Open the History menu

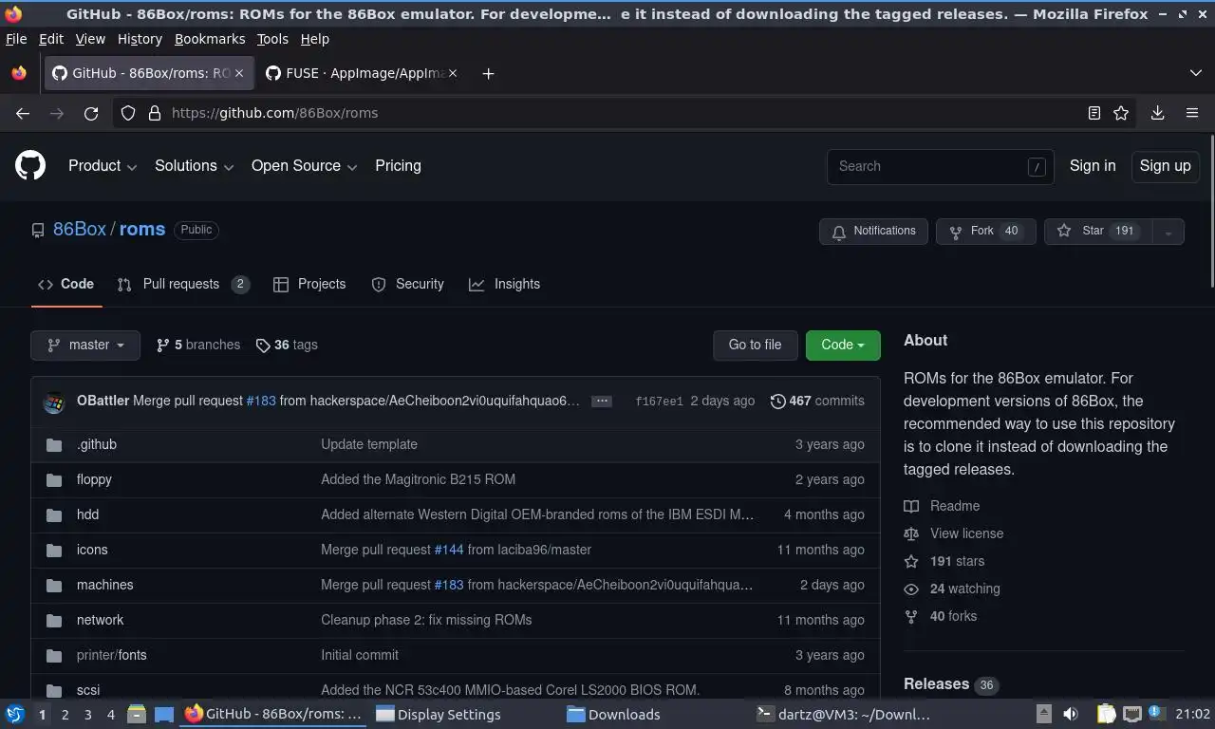(140, 39)
